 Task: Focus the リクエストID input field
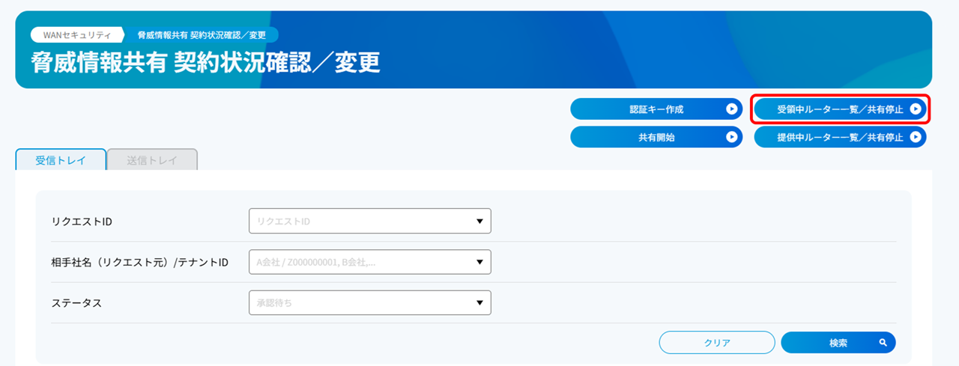coord(369,221)
